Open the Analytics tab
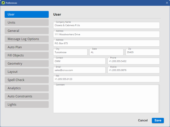 (x=27, y=88)
